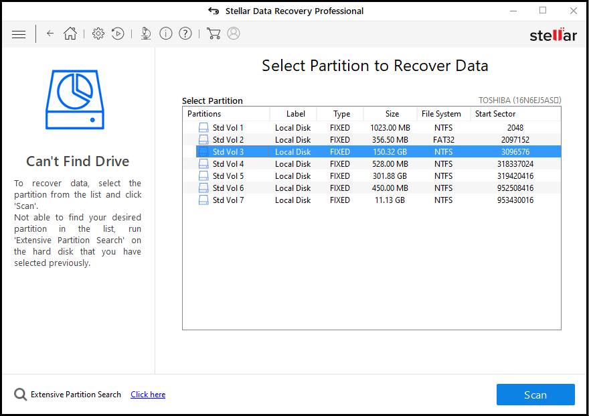Image resolution: width=589 pixels, height=416 pixels.
Task: Open the settings gear icon
Action: [x=98, y=33]
